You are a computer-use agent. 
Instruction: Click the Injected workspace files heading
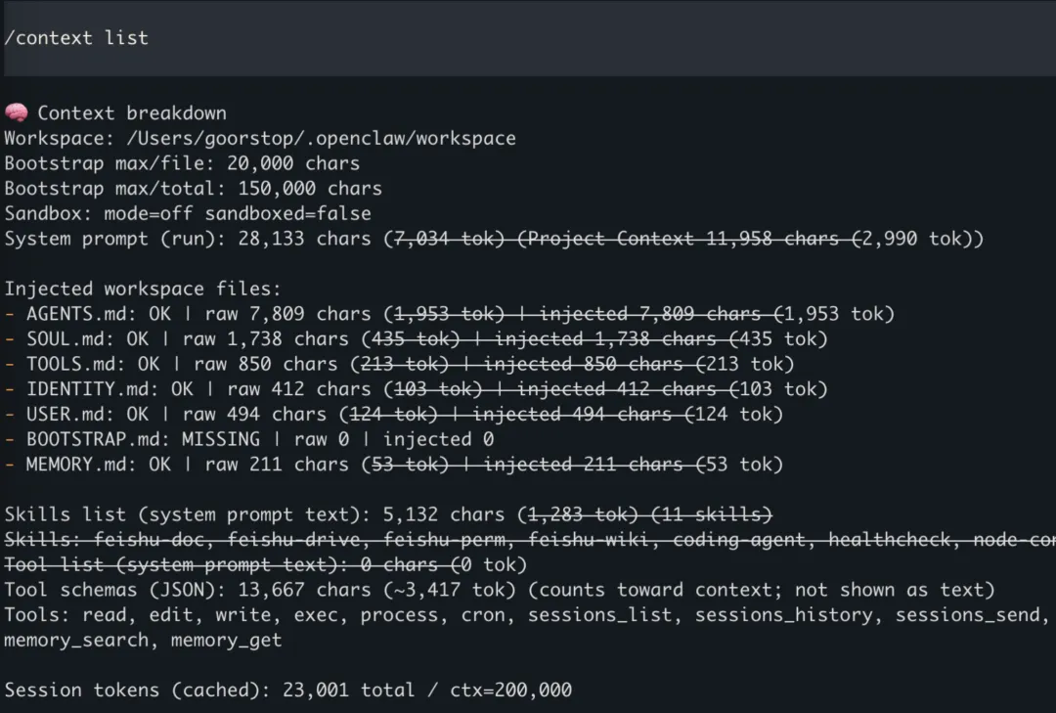[x=143, y=289]
